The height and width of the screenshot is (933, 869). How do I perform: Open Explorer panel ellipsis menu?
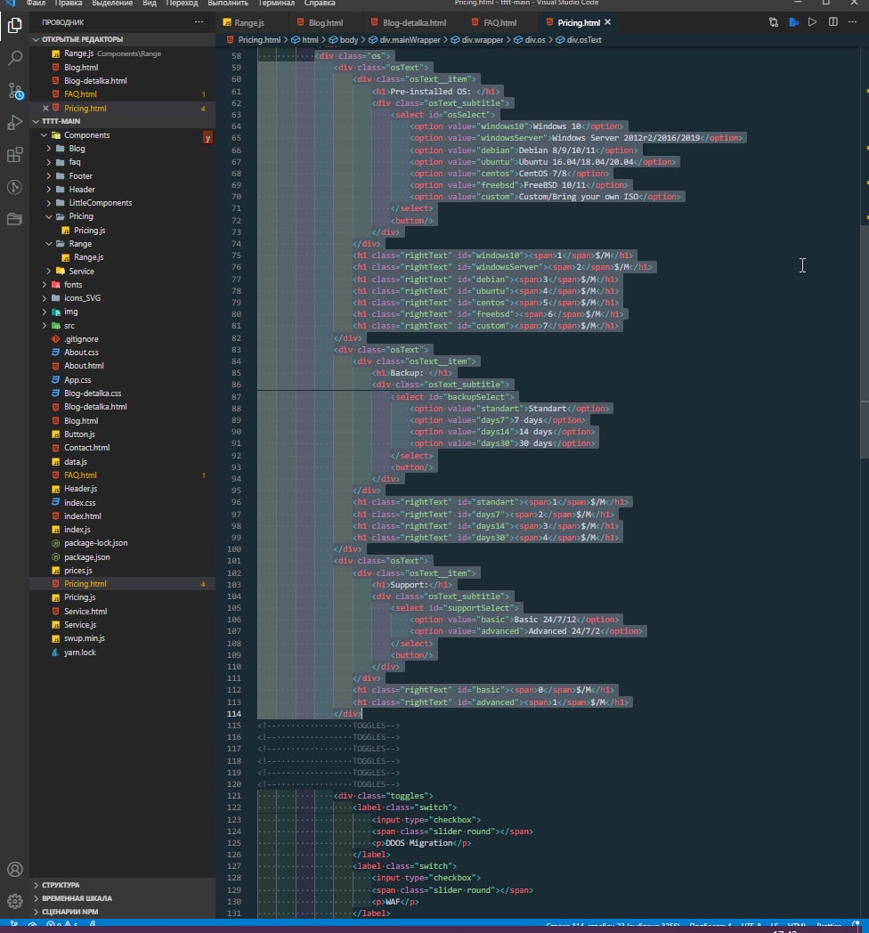(199, 22)
